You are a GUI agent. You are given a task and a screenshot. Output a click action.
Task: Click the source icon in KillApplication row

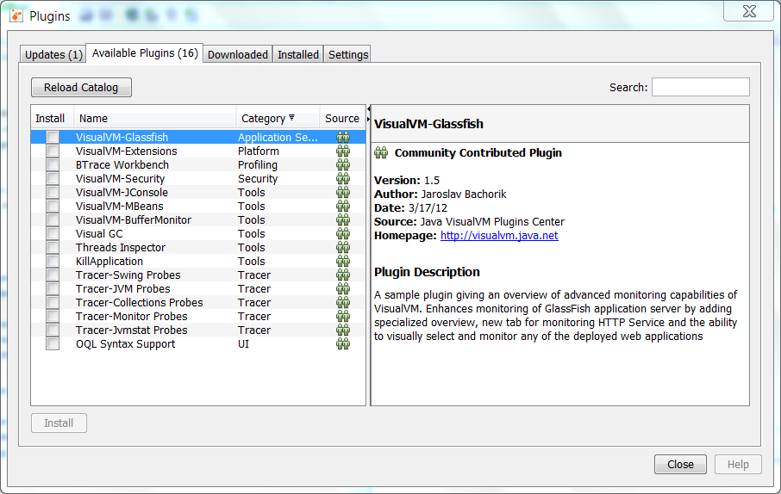click(343, 261)
